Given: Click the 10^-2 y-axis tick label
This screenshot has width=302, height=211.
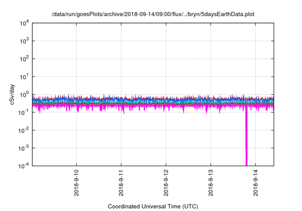Looking at the screenshot, I should pos(24,130).
